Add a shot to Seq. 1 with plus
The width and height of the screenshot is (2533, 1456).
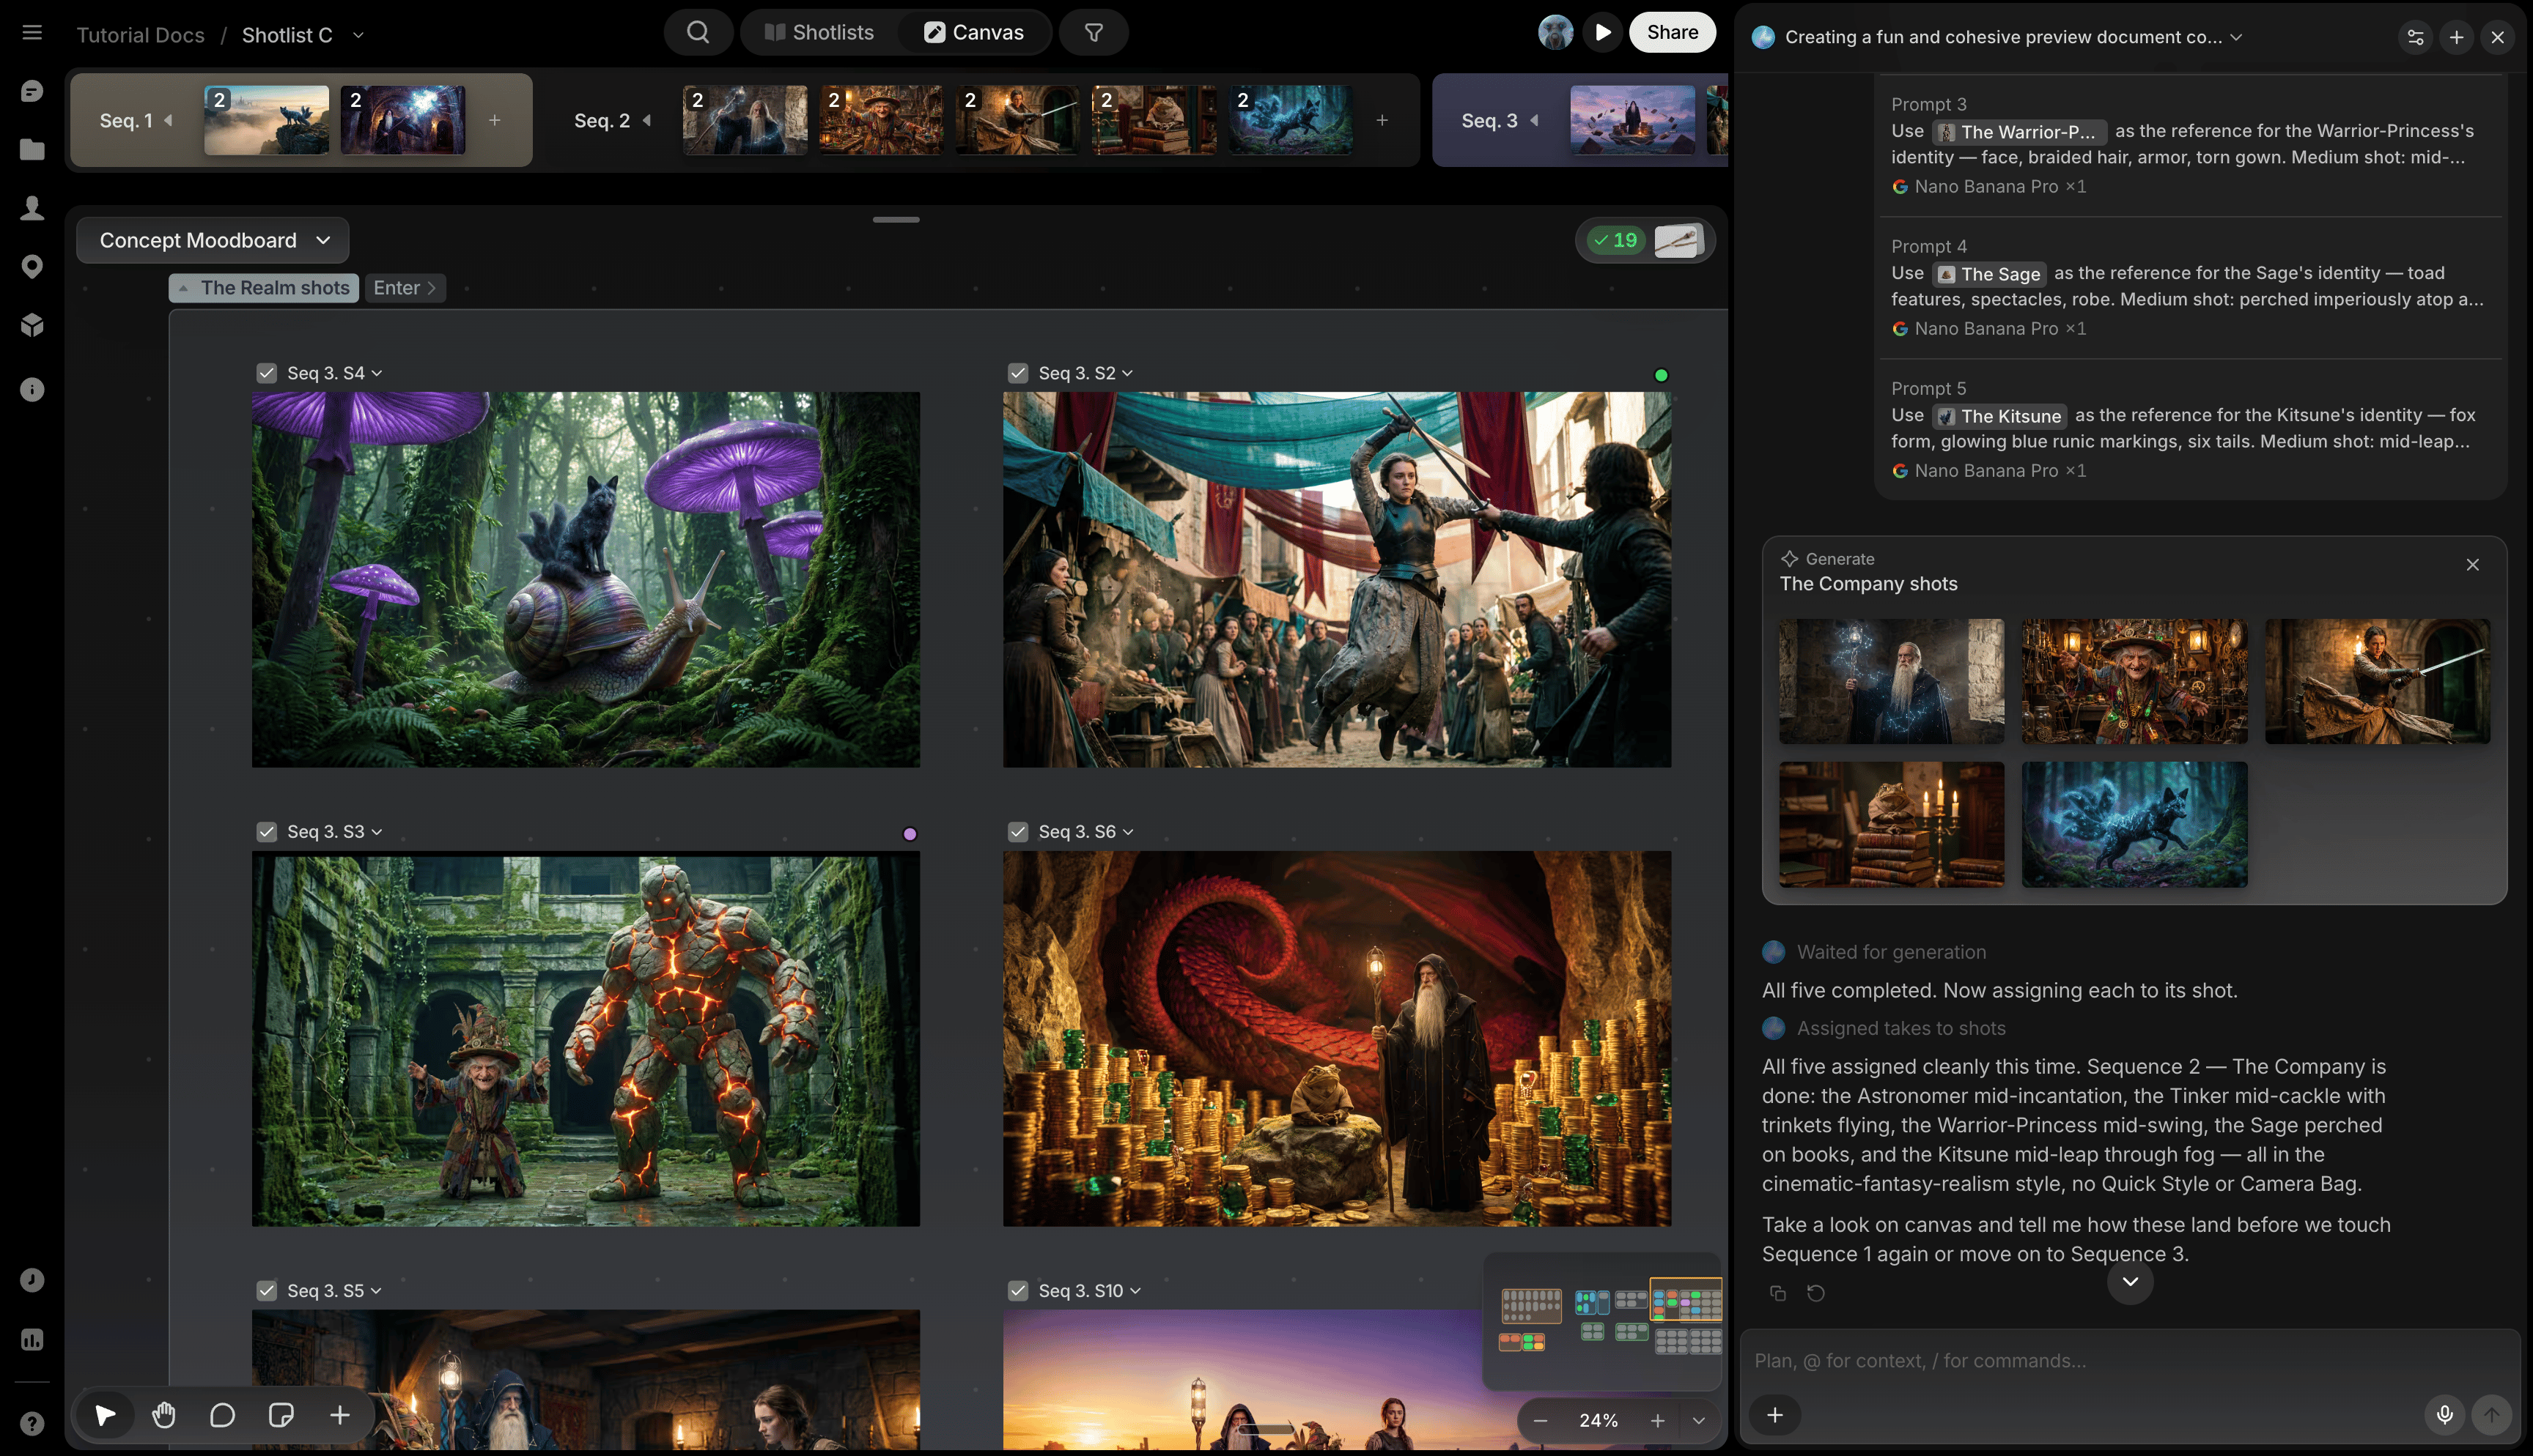click(494, 120)
